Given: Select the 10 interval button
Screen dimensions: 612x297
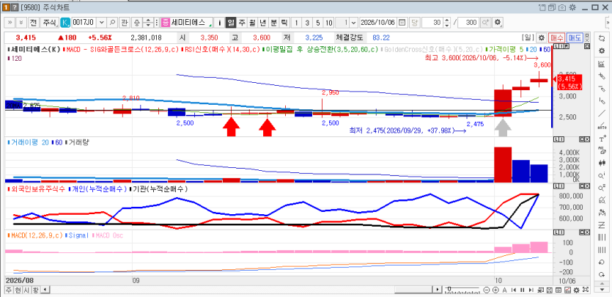Looking at the screenshot, I should pyautogui.click(x=328, y=23).
